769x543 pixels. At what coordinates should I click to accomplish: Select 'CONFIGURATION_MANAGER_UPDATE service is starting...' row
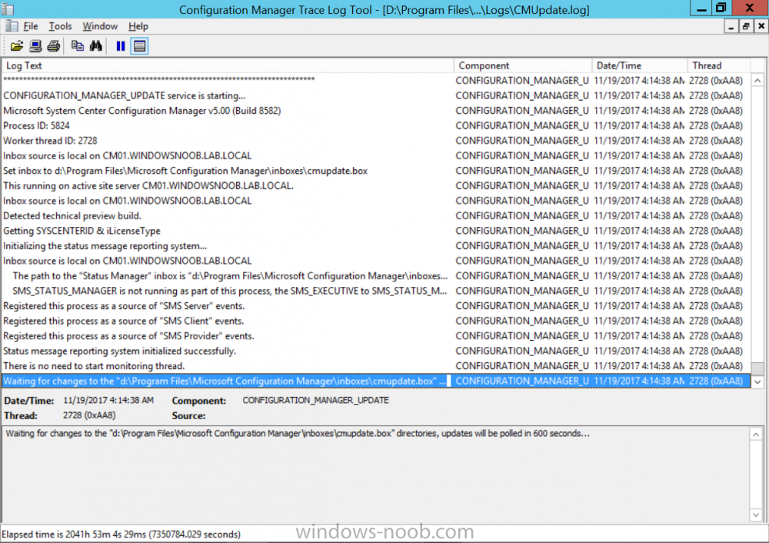pyautogui.click(x=376, y=95)
